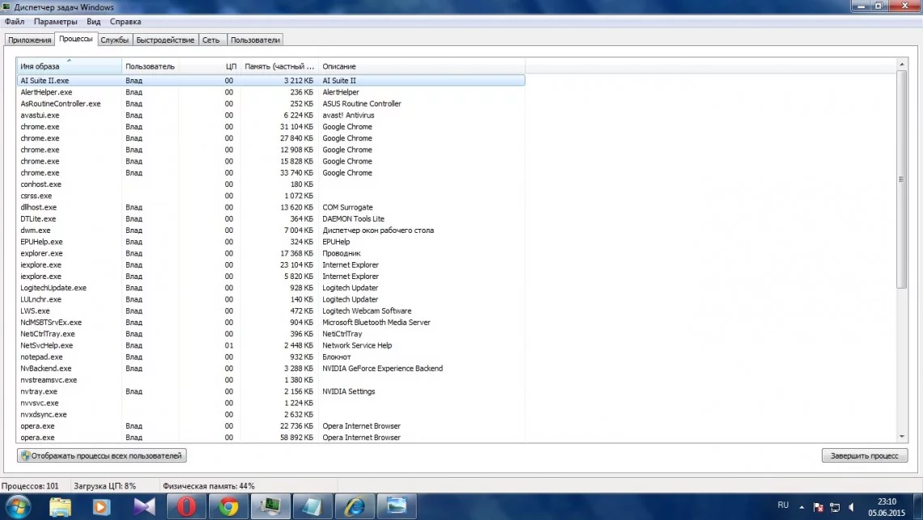The image size is (923, 520).
Task: Open Action Center flag tray icon
Action: [x=819, y=507]
